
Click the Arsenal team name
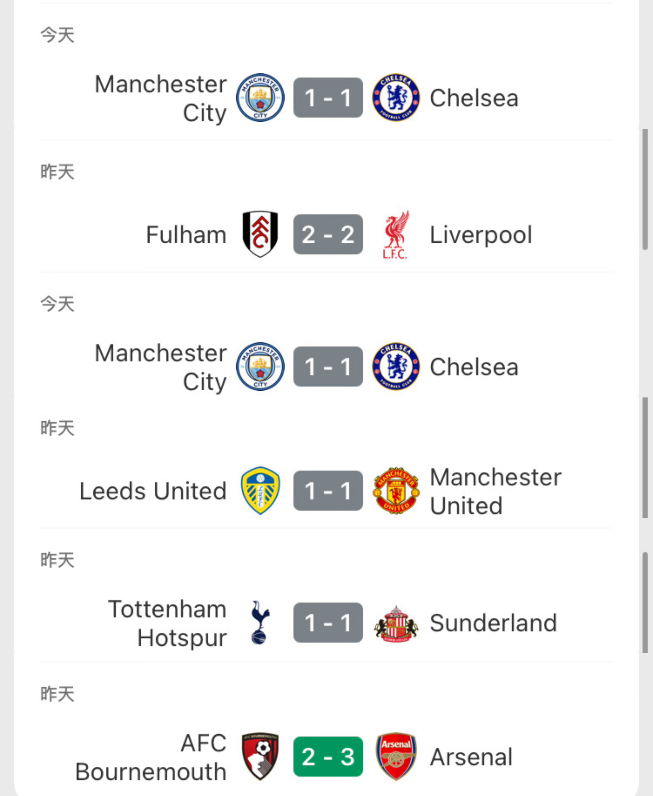(x=471, y=757)
